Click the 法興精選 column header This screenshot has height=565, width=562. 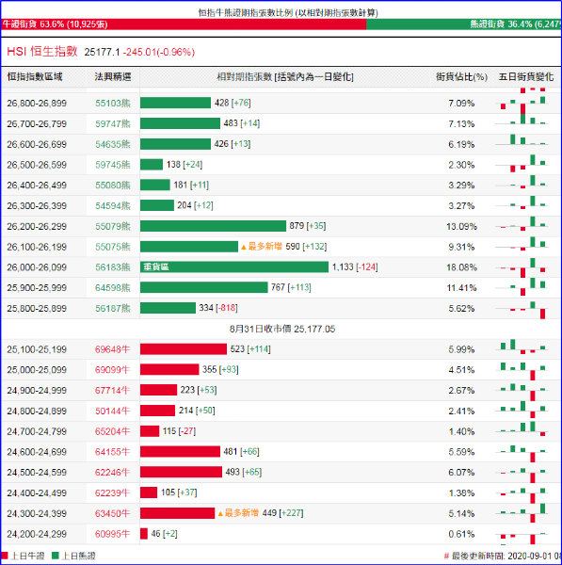coord(113,77)
